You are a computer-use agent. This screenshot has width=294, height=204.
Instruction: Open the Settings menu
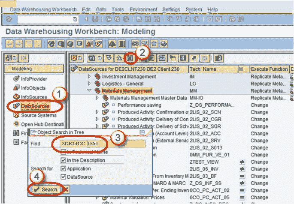[x=171, y=9]
